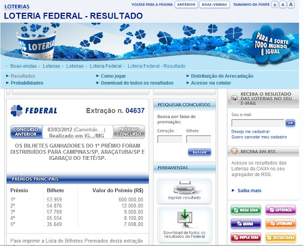
Task: Click the Seu e-mail input field
Action: coord(257,123)
